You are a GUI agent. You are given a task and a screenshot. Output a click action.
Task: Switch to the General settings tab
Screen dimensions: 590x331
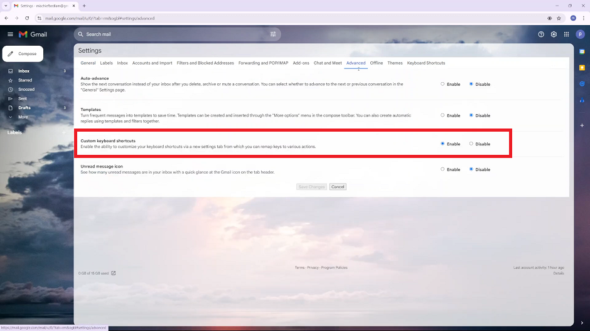point(88,63)
